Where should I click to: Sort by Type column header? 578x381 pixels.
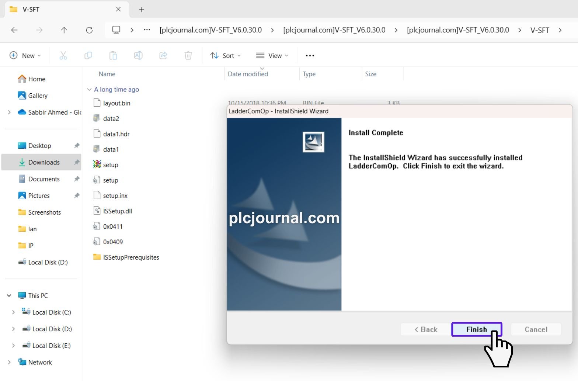click(309, 74)
